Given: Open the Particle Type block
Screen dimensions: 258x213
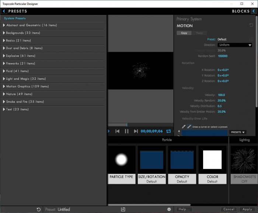Looking at the screenshot, I should 121,165.
